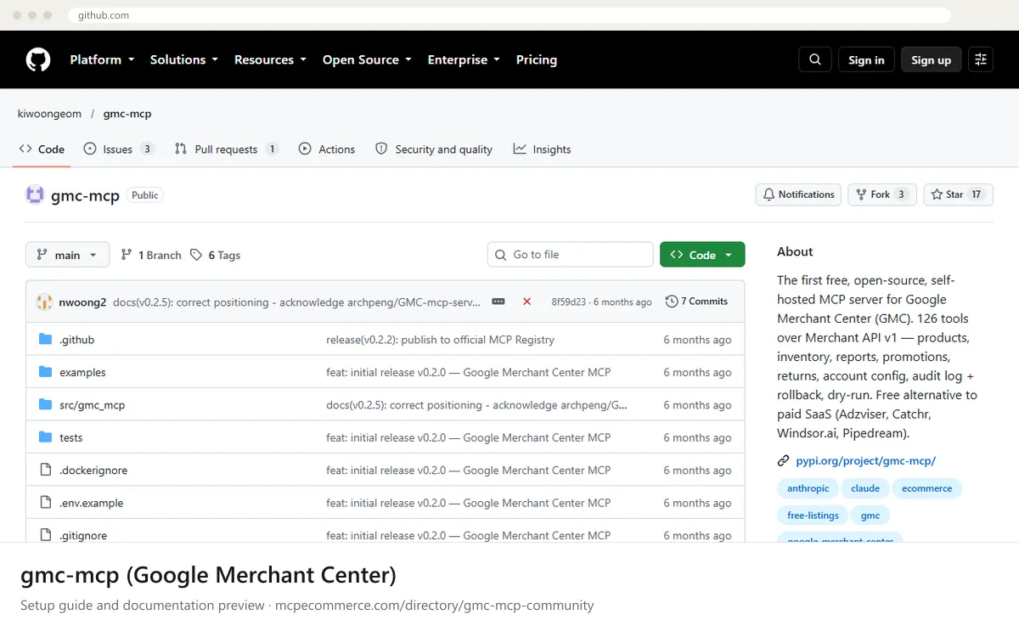Click the branch icon next to 1 Branch

click(127, 255)
